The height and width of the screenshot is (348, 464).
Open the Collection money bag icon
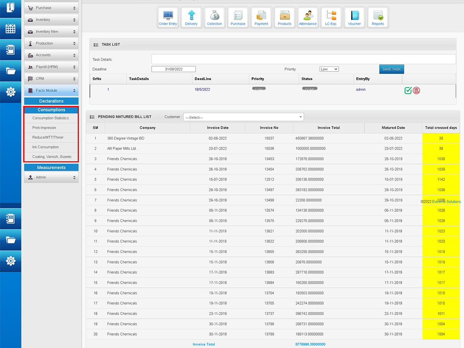click(215, 17)
